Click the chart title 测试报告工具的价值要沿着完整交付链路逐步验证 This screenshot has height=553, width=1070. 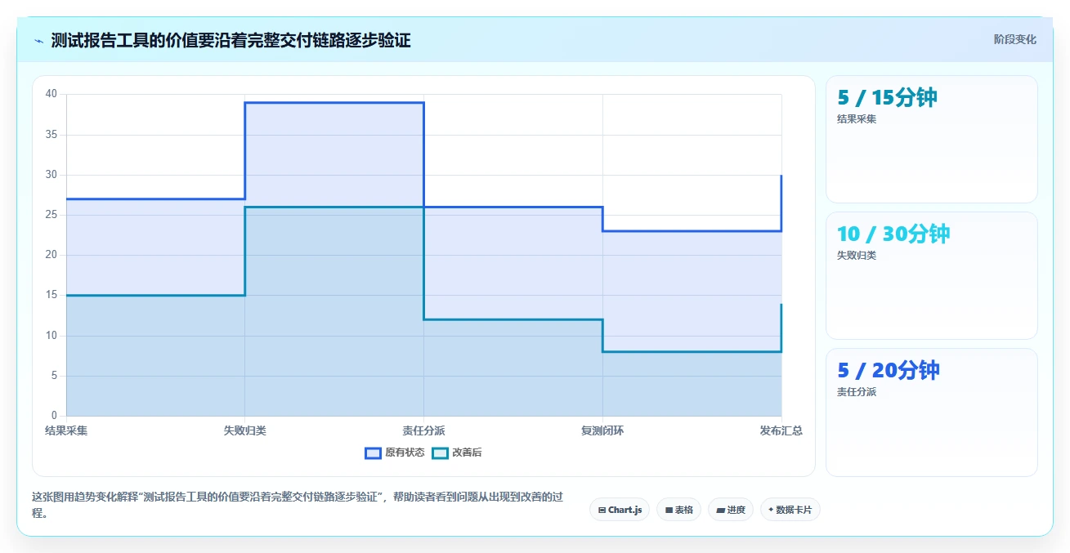click(x=231, y=40)
